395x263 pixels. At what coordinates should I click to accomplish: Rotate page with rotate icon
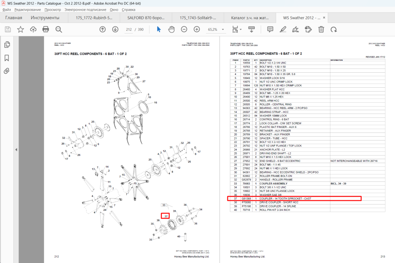click(333, 30)
